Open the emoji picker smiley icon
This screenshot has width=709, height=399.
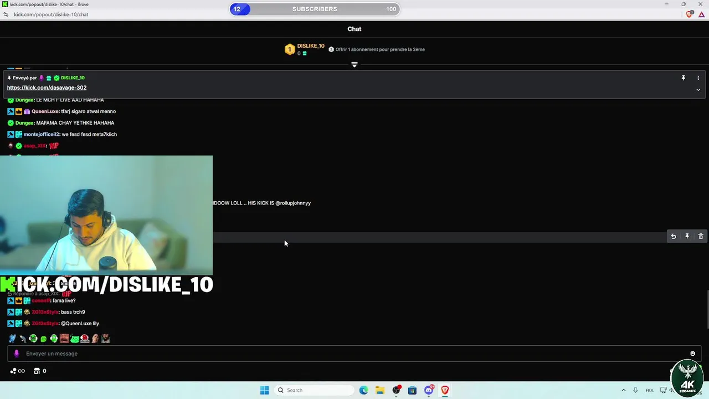click(x=692, y=354)
